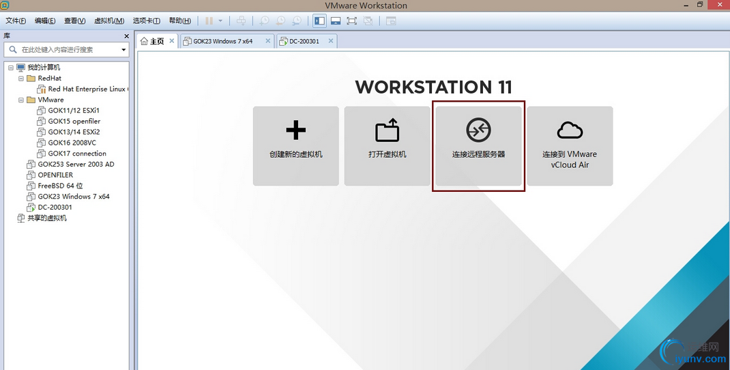Click the console view toolbar icon
The image size is (730, 370).
(x=391, y=21)
